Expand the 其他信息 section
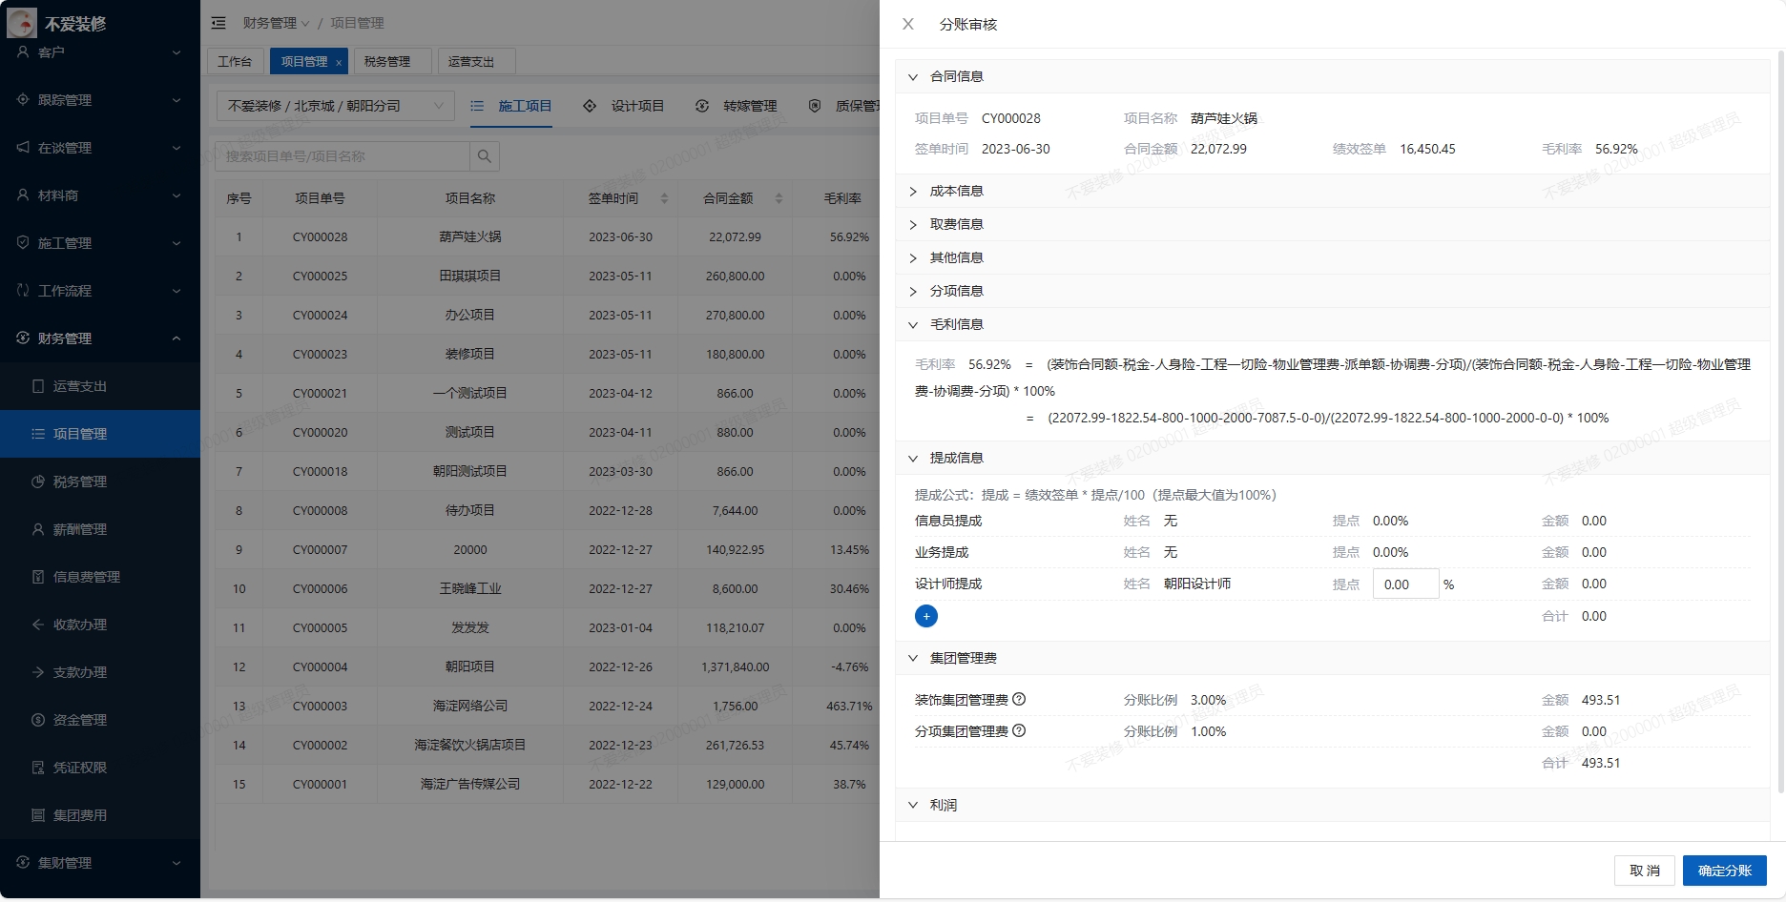The width and height of the screenshot is (1786, 902). [913, 257]
